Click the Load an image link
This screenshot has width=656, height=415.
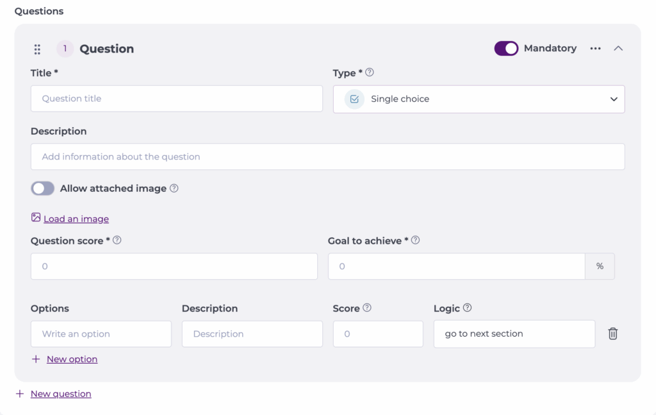[x=76, y=219]
